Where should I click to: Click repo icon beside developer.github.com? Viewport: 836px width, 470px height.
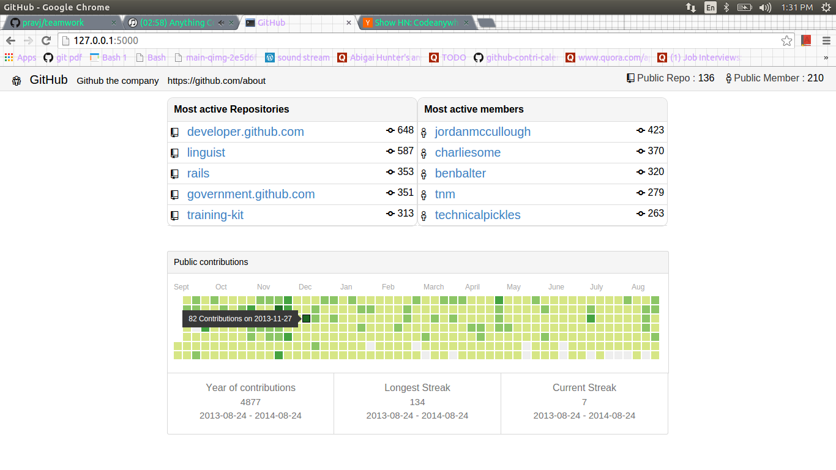(x=174, y=132)
